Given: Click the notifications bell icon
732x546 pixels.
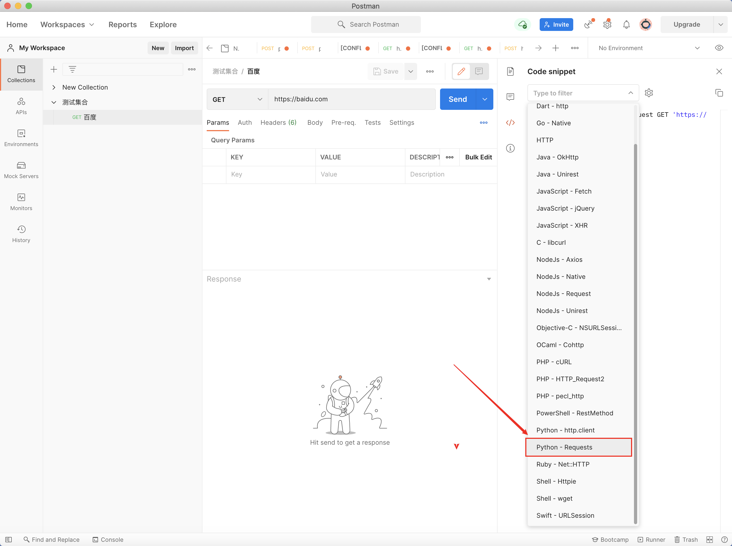Looking at the screenshot, I should (x=626, y=25).
